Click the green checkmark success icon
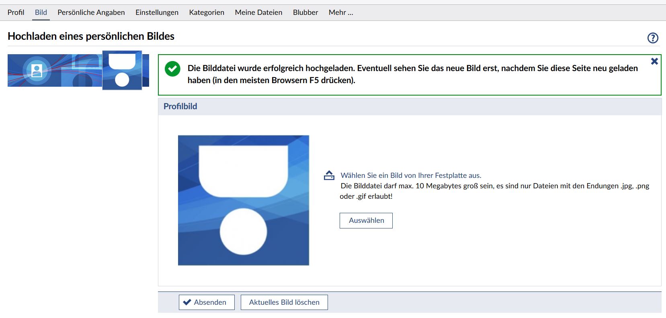 [x=172, y=69]
